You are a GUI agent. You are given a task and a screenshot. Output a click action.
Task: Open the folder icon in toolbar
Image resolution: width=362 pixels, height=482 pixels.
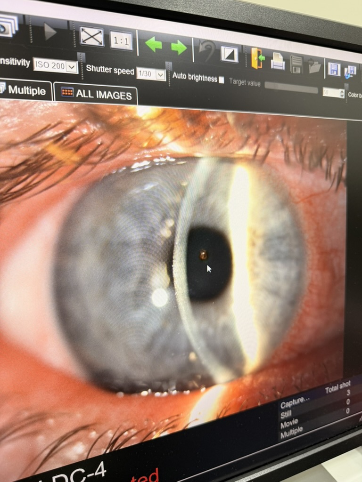click(314, 66)
